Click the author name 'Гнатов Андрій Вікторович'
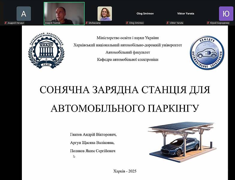Viewport: 235px width, 180px height. [93, 135]
